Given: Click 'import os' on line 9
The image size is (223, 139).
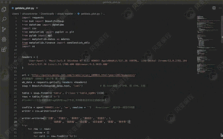Looking at the screenshot, I should pyautogui.click(x=29, y=46).
